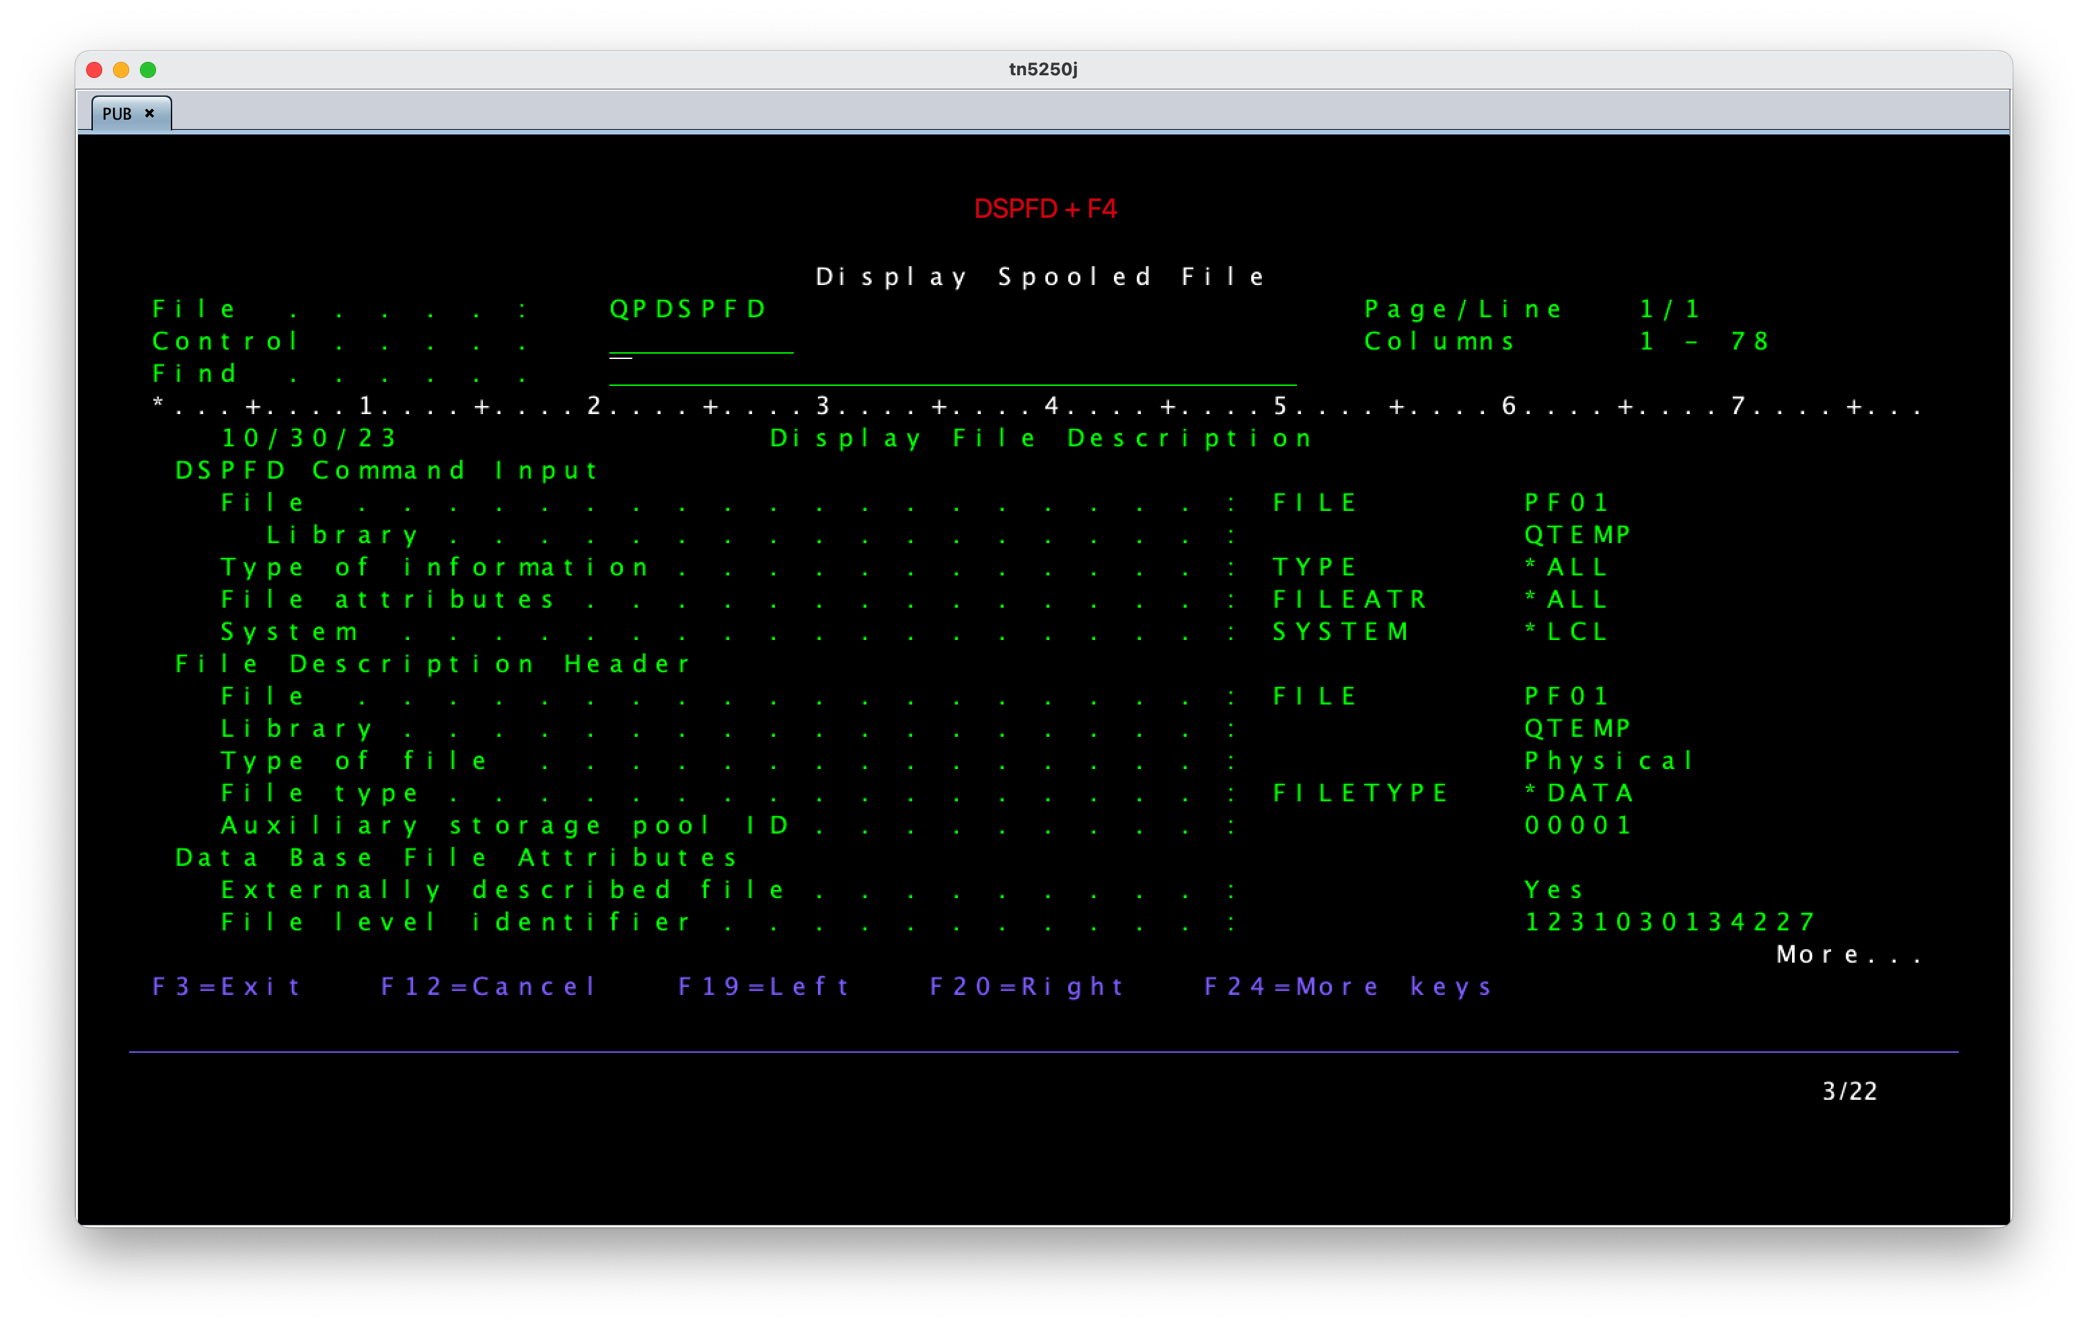Click file level identifier 1231030134227
The height and width of the screenshot is (1327, 2088).
coord(1669,922)
